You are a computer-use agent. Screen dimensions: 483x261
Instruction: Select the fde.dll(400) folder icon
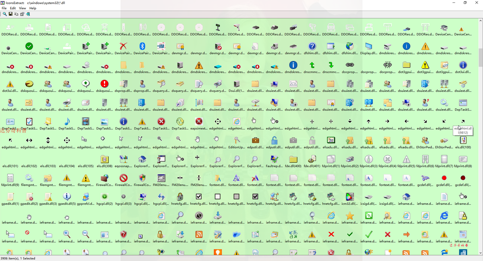tap(293, 159)
